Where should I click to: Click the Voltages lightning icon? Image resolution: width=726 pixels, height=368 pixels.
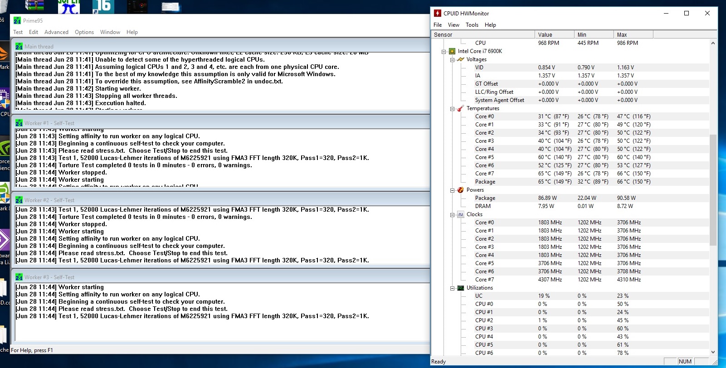(x=461, y=59)
